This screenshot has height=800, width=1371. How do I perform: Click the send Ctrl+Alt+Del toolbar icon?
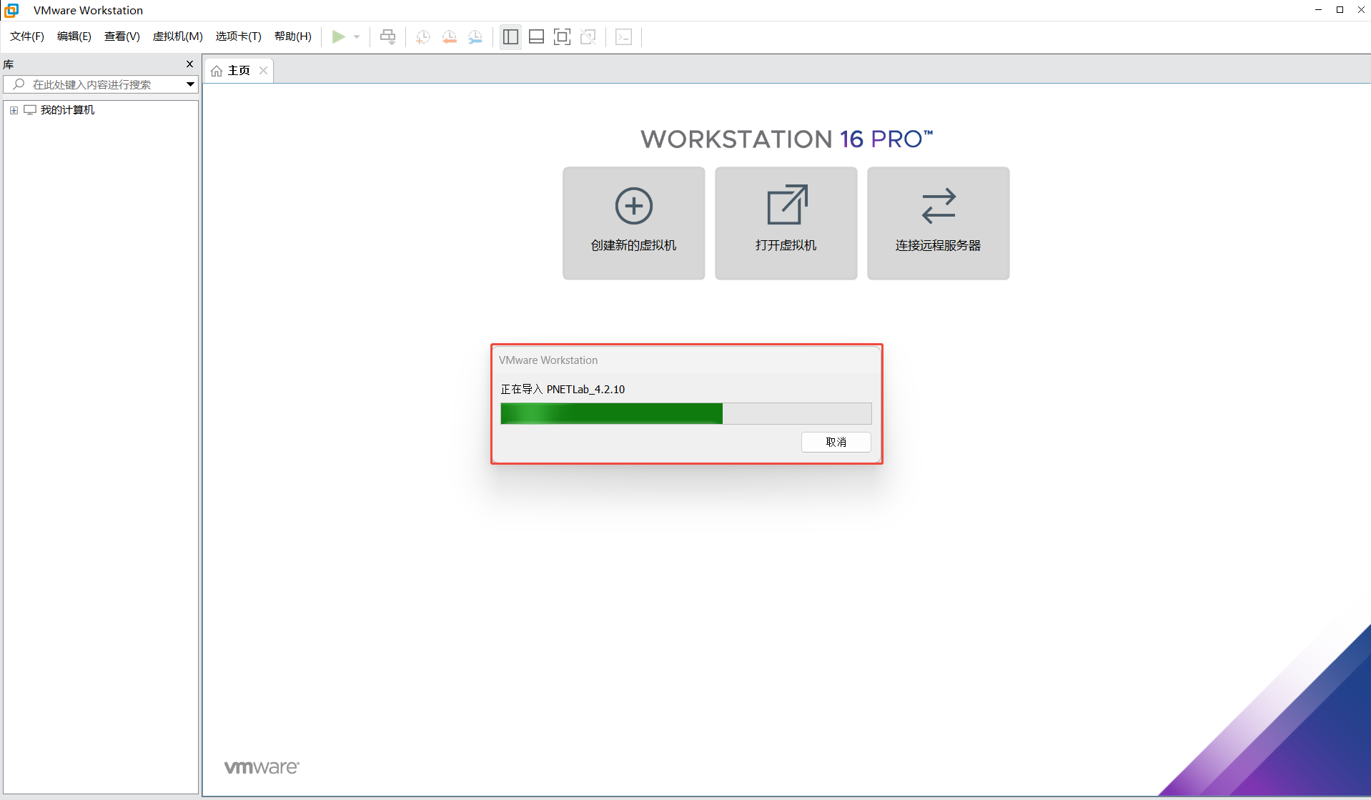tap(387, 36)
